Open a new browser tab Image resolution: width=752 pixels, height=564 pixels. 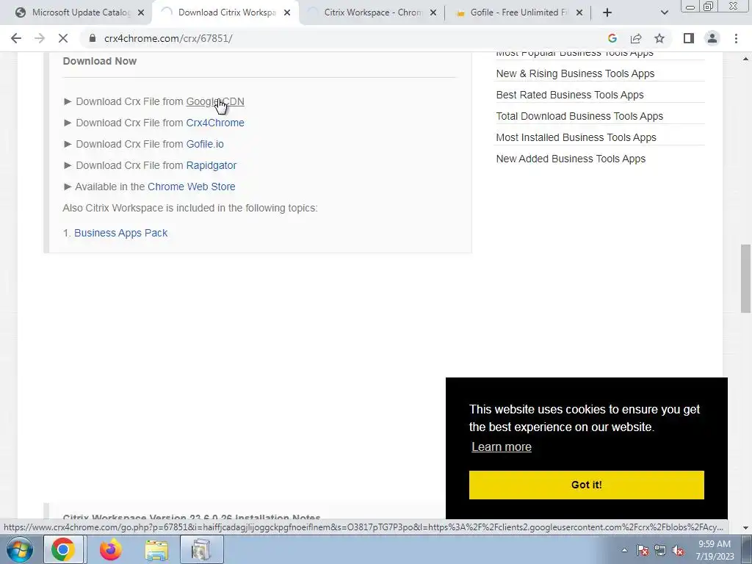[x=607, y=13]
